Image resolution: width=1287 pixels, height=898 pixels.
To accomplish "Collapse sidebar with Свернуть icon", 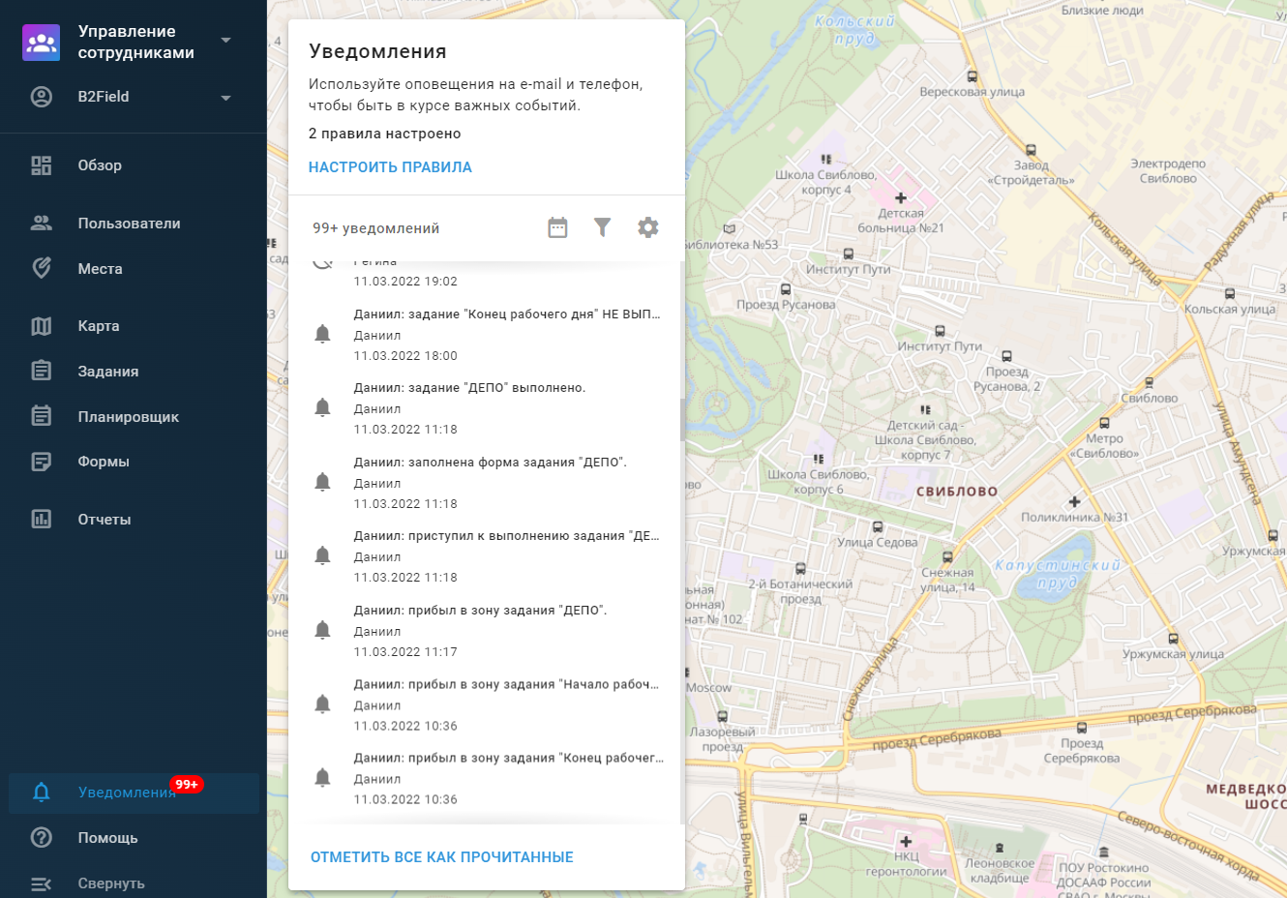I will (x=42, y=883).
